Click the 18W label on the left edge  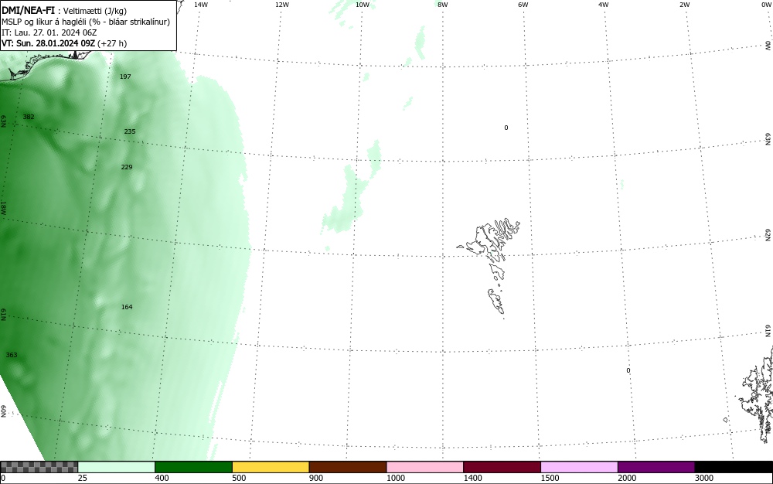tap(3, 207)
